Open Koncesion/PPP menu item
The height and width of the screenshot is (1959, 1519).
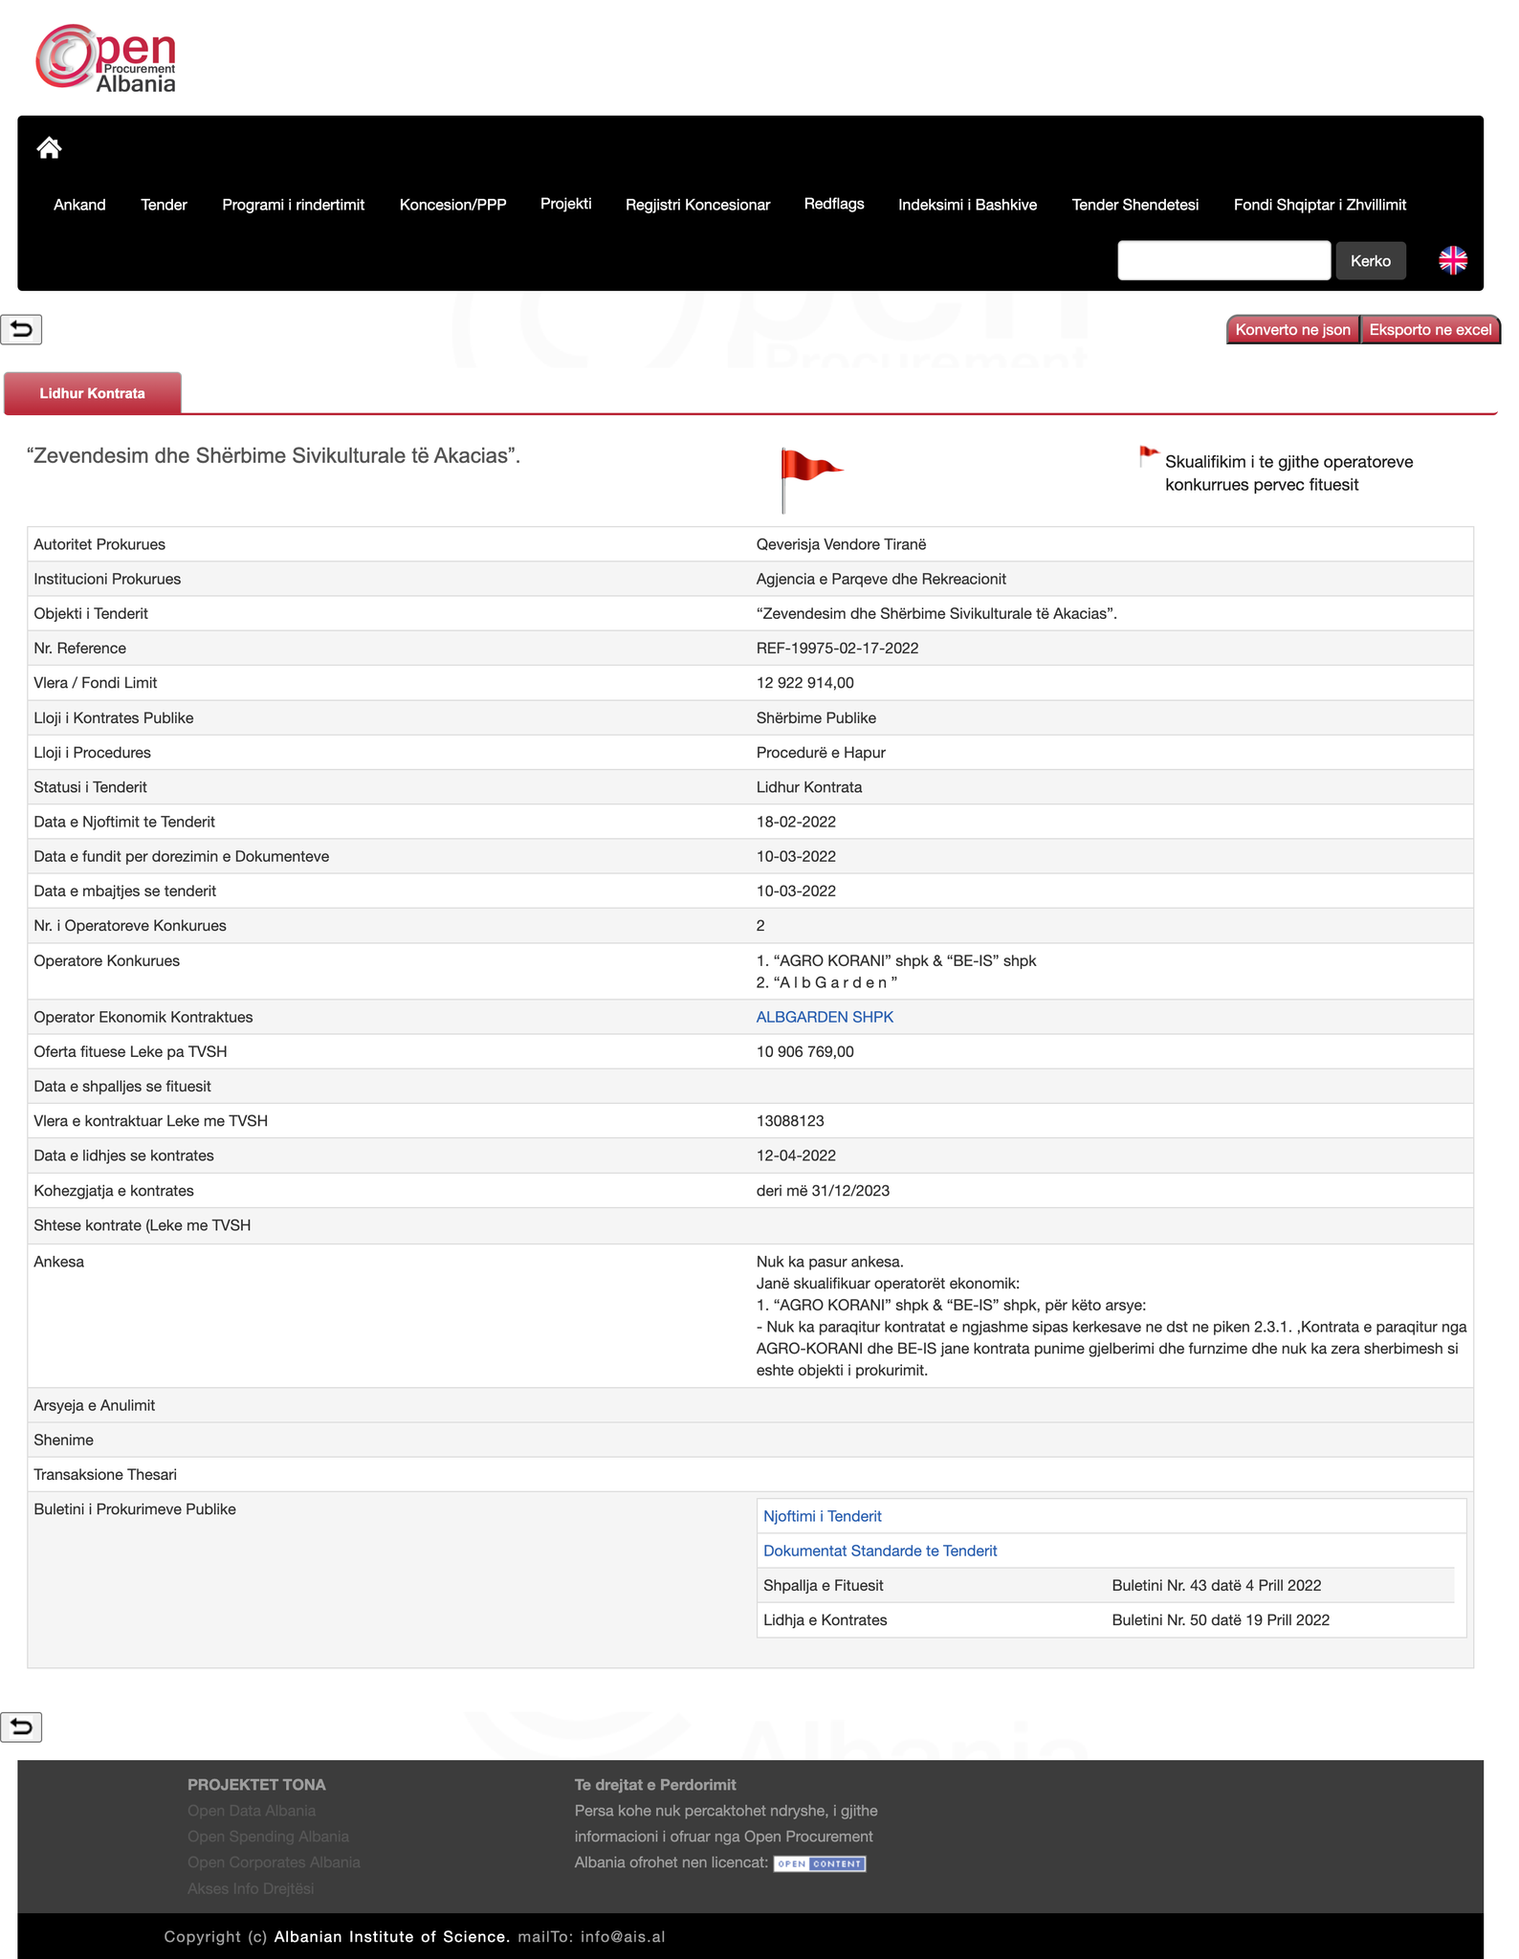tap(452, 205)
